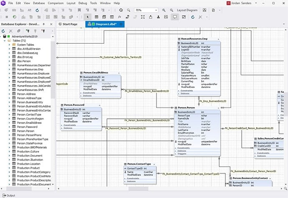Click the fx function icon

click(119, 17)
